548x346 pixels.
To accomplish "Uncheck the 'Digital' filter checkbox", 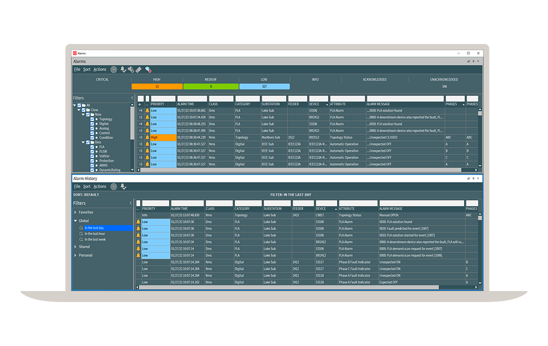I will tap(92, 124).
